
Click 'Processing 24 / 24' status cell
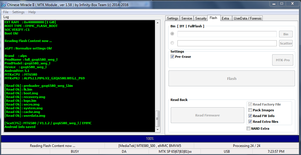(247, 146)
